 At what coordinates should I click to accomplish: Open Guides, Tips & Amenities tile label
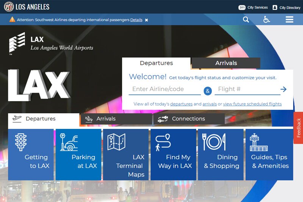click(270, 161)
